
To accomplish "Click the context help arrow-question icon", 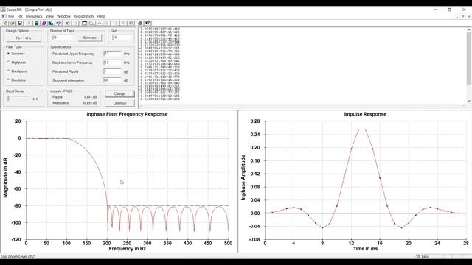I will 147,23.
